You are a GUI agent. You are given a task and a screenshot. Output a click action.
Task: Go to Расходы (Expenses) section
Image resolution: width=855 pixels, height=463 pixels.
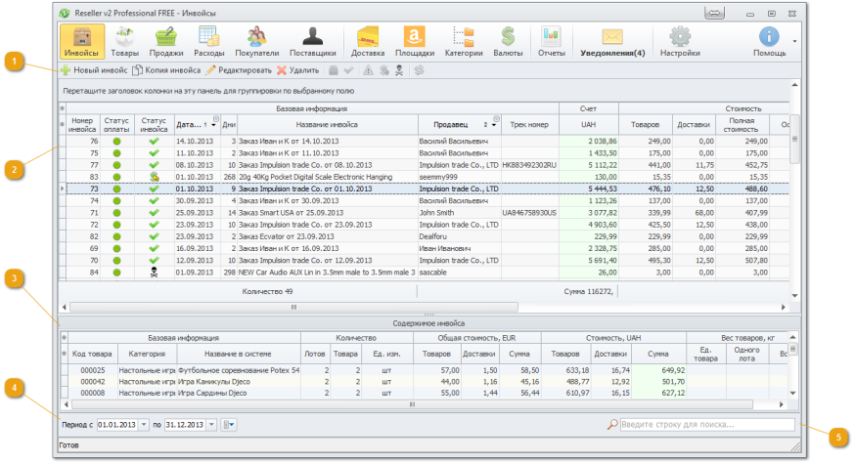(208, 41)
